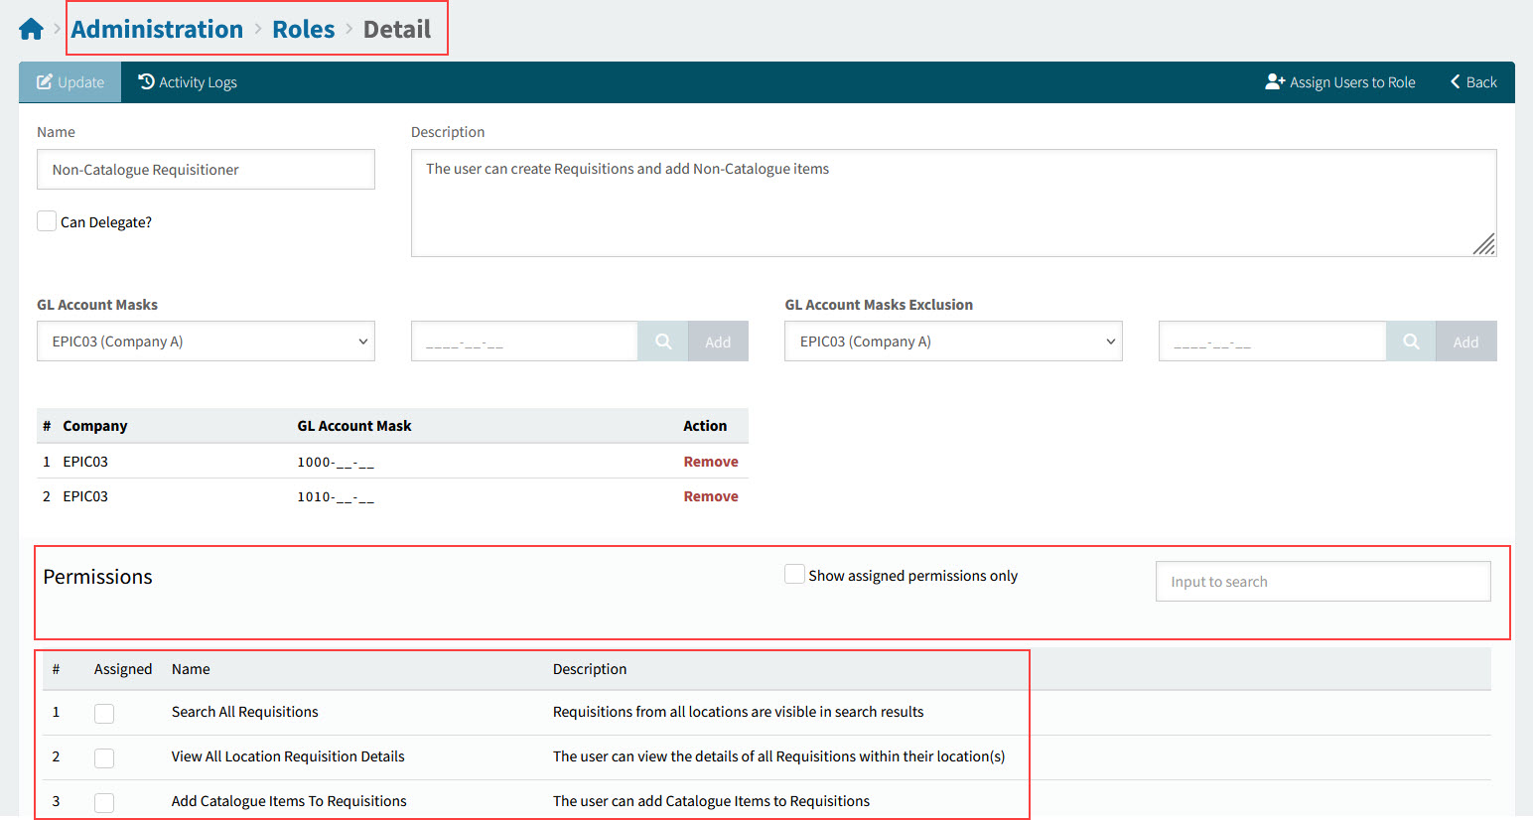Click the permissions Input to search field
The height and width of the screenshot is (820, 1533).
[x=1323, y=581]
